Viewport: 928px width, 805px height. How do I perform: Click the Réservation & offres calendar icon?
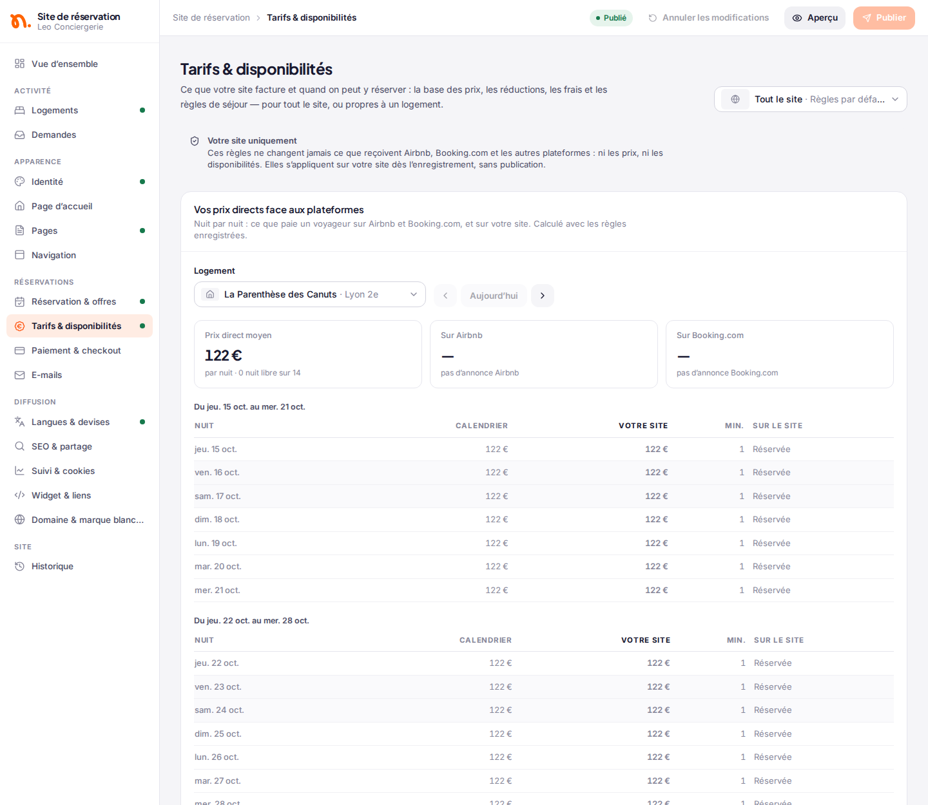coord(20,301)
